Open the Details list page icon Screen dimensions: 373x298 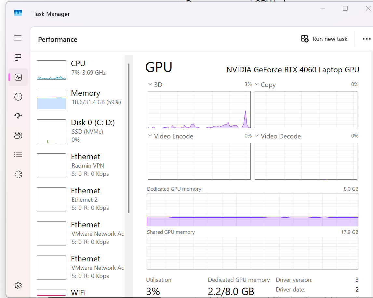[18, 155]
